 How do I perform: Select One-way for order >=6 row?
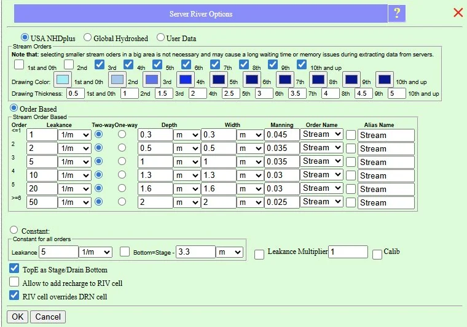pyautogui.click(x=122, y=202)
